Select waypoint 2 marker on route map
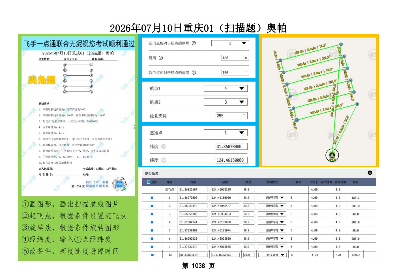 click(297, 120)
